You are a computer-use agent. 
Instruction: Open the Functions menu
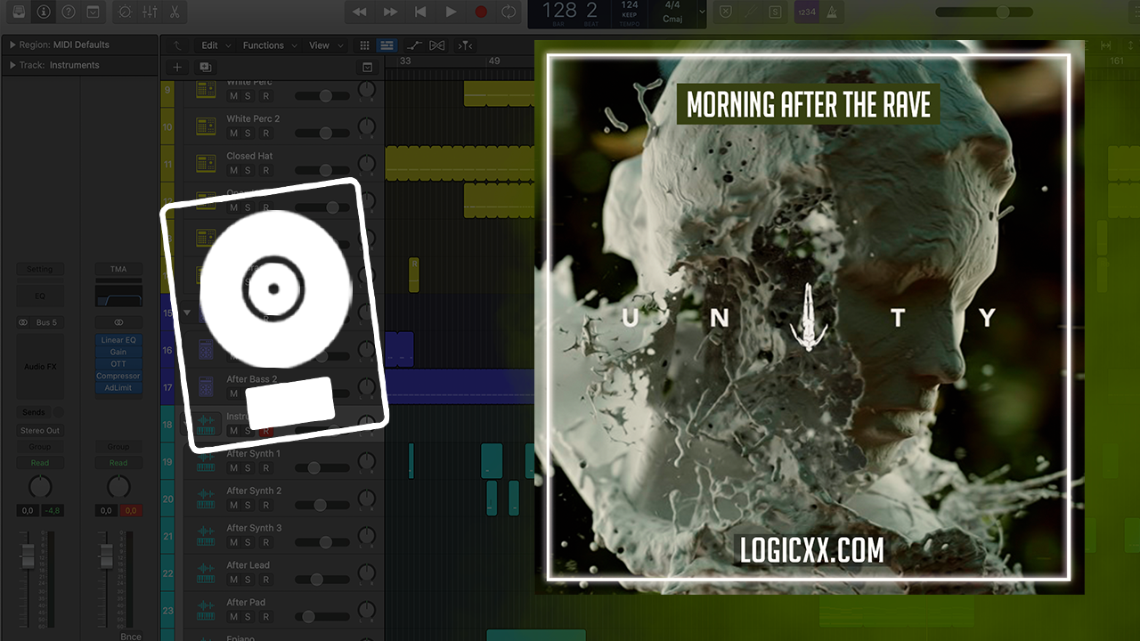point(264,45)
